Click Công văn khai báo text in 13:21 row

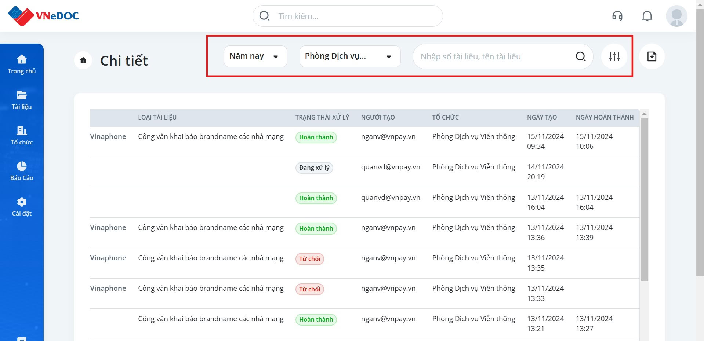211,319
